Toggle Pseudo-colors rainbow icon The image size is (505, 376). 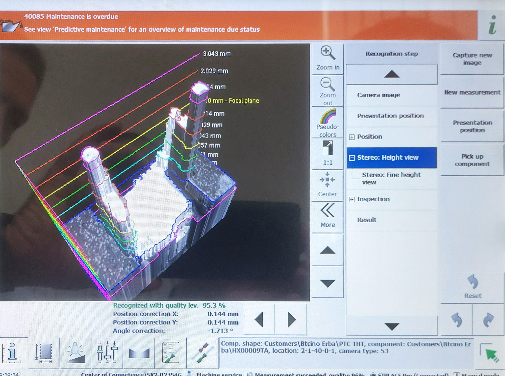tap(328, 116)
